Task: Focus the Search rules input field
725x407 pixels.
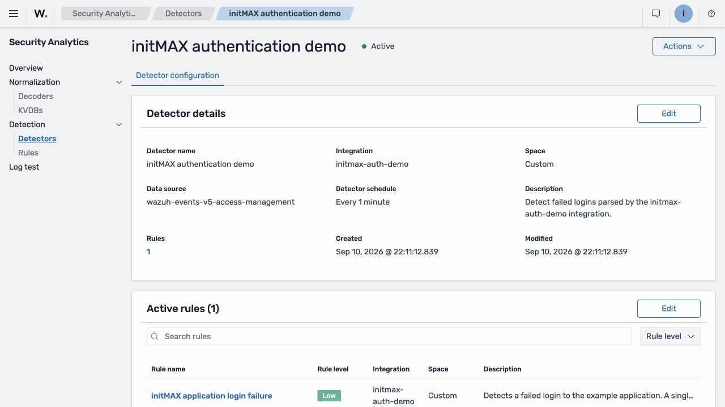Action: coord(389,336)
